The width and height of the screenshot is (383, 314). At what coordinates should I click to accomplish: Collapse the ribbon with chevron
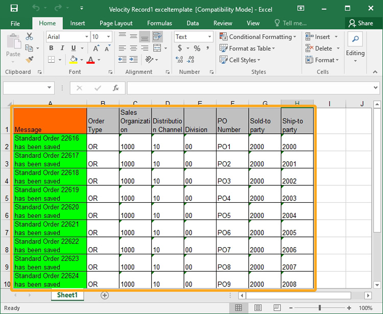pyautogui.click(x=375, y=72)
